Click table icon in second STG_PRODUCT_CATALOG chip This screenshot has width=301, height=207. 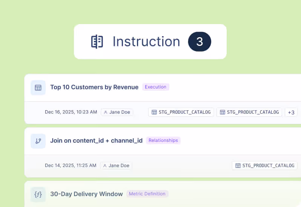(x=222, y=112)
